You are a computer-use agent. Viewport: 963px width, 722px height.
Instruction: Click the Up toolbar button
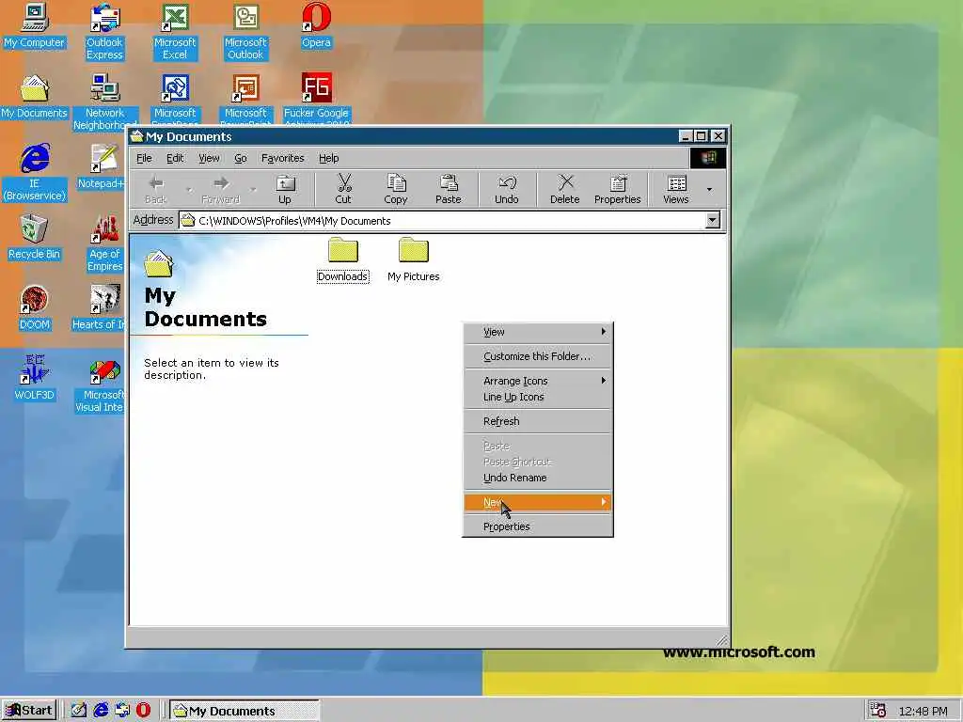click(285, 189)
